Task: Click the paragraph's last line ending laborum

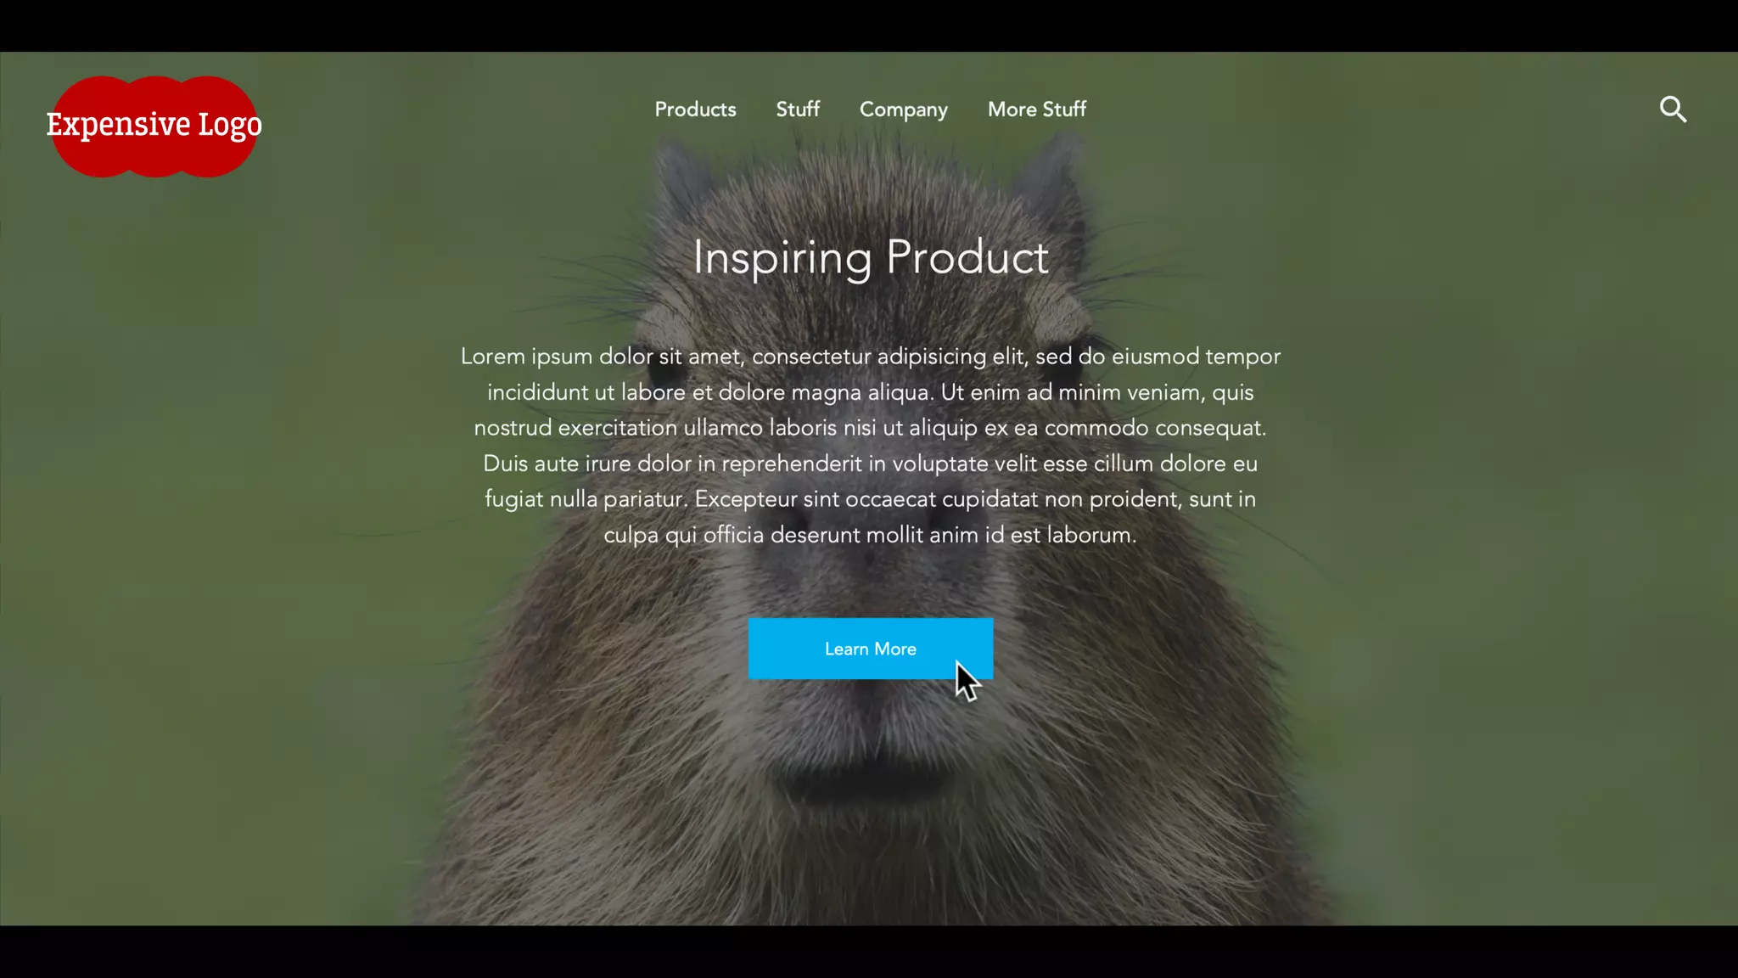Action: point(870,535)
